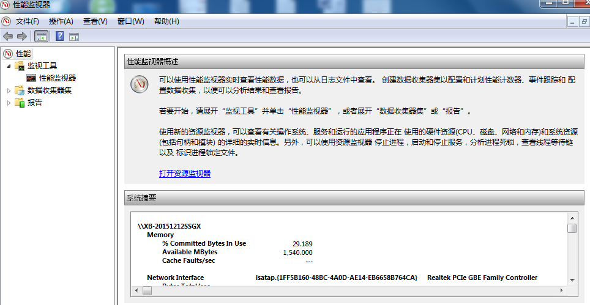Image resolution: width=590 pixels, height=305 pixels.
Task: Open the 帮助(H) menu
Action: pos(166,21)
